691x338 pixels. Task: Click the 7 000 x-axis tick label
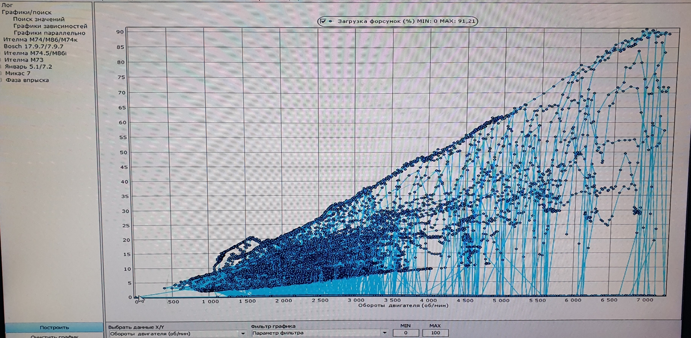pos(645,300)
